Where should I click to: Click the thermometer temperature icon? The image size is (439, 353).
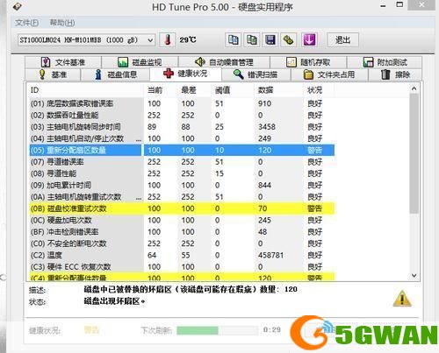point(168,39)
